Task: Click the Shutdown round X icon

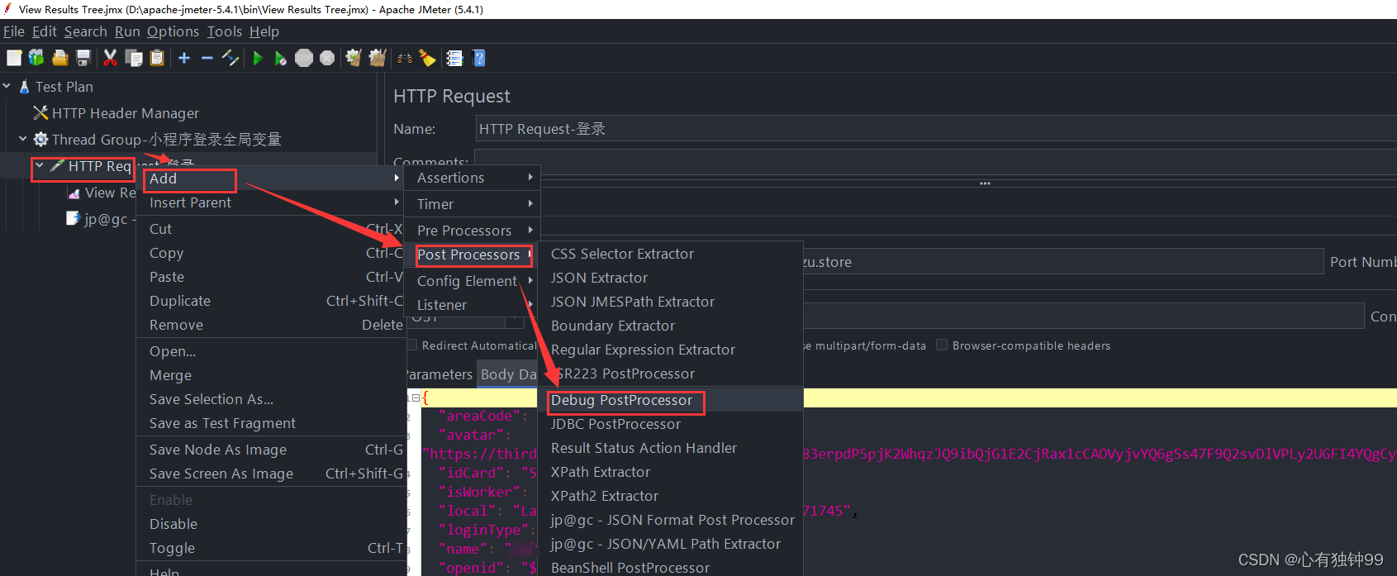Action: [327, 58]
